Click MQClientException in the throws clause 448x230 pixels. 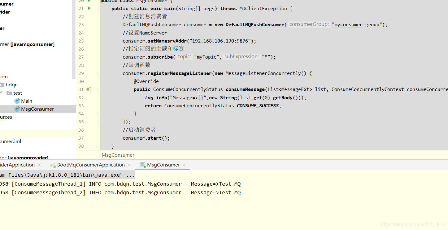coord(263,9)
